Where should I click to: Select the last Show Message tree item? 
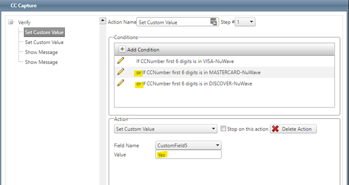(41, 62)
